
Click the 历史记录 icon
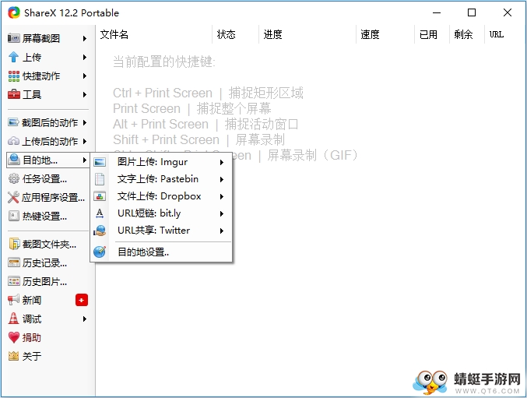14,262
